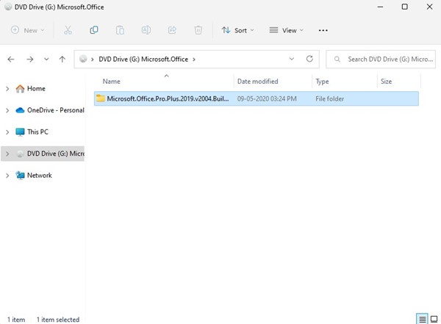The image size is (441, 324).
Task: Sort by the Name column header
Action: click(x=112, y=82)
